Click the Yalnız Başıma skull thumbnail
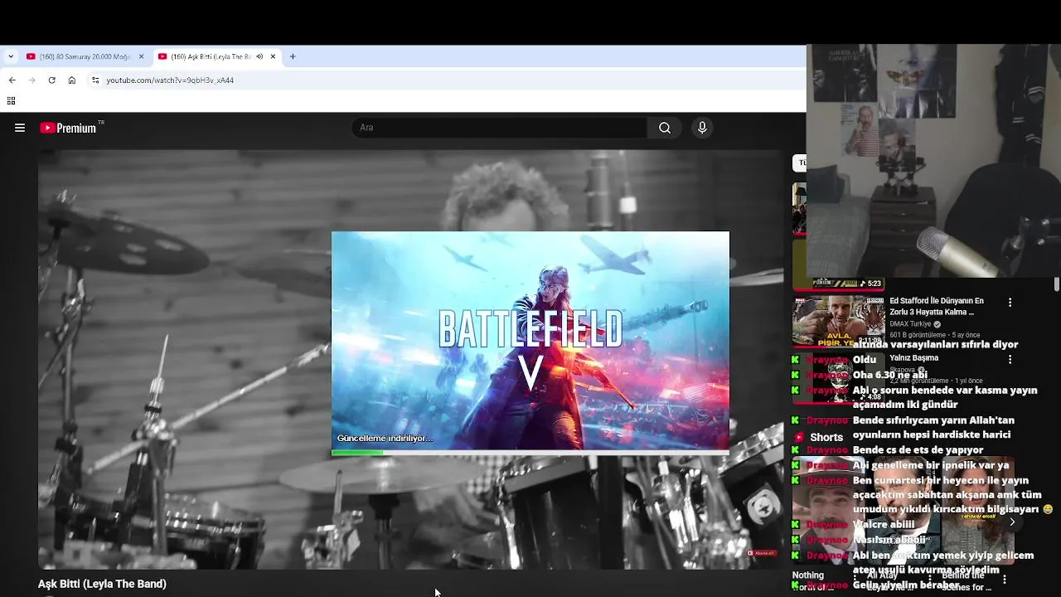Screen dimensions: 1061x597 838,377
